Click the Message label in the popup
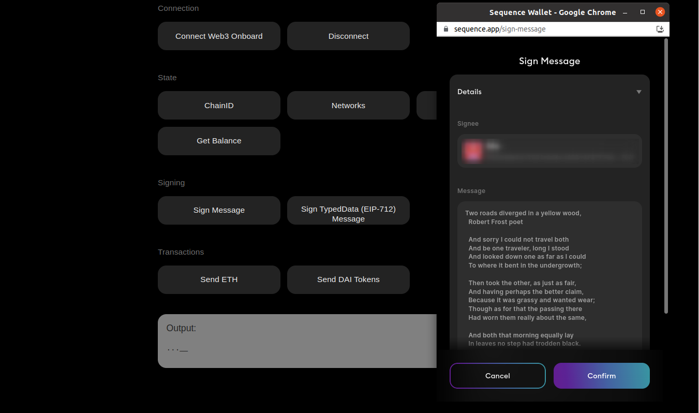Screen dimensions: 699x413 (x=471, y=191)
